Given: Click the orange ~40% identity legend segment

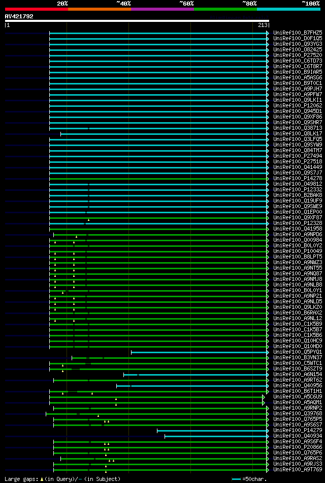Looking at the screenshot, I should (x=100, y=9).
